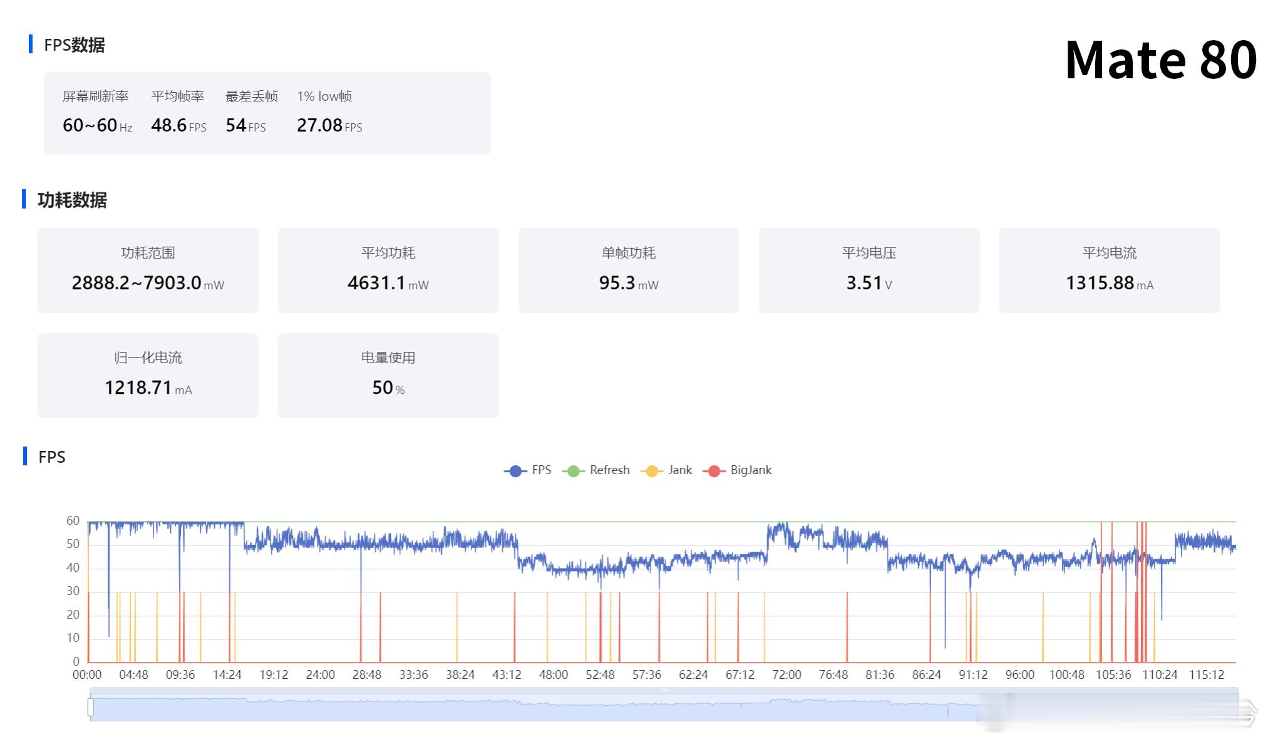Click the 1% low帧 27.08 FPS value
Screen dimensions: 1268x744
[320, 125]
